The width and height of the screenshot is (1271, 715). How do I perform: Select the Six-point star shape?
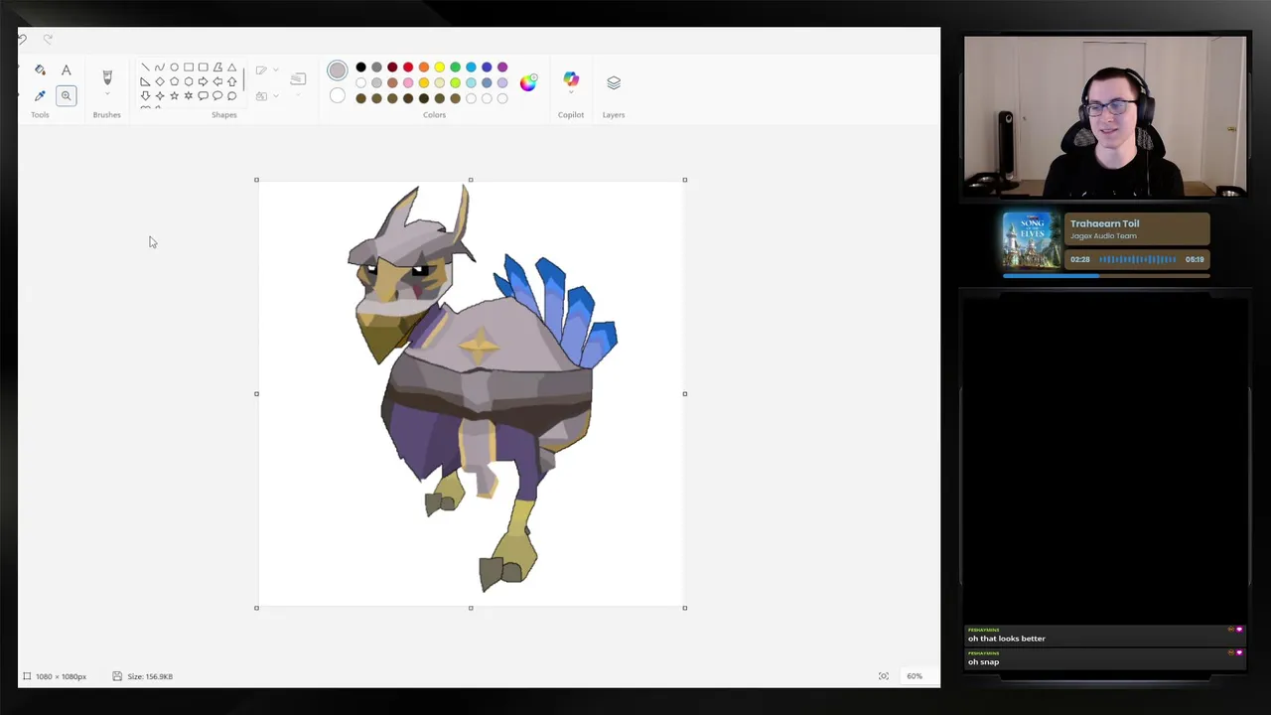point(189,96)
